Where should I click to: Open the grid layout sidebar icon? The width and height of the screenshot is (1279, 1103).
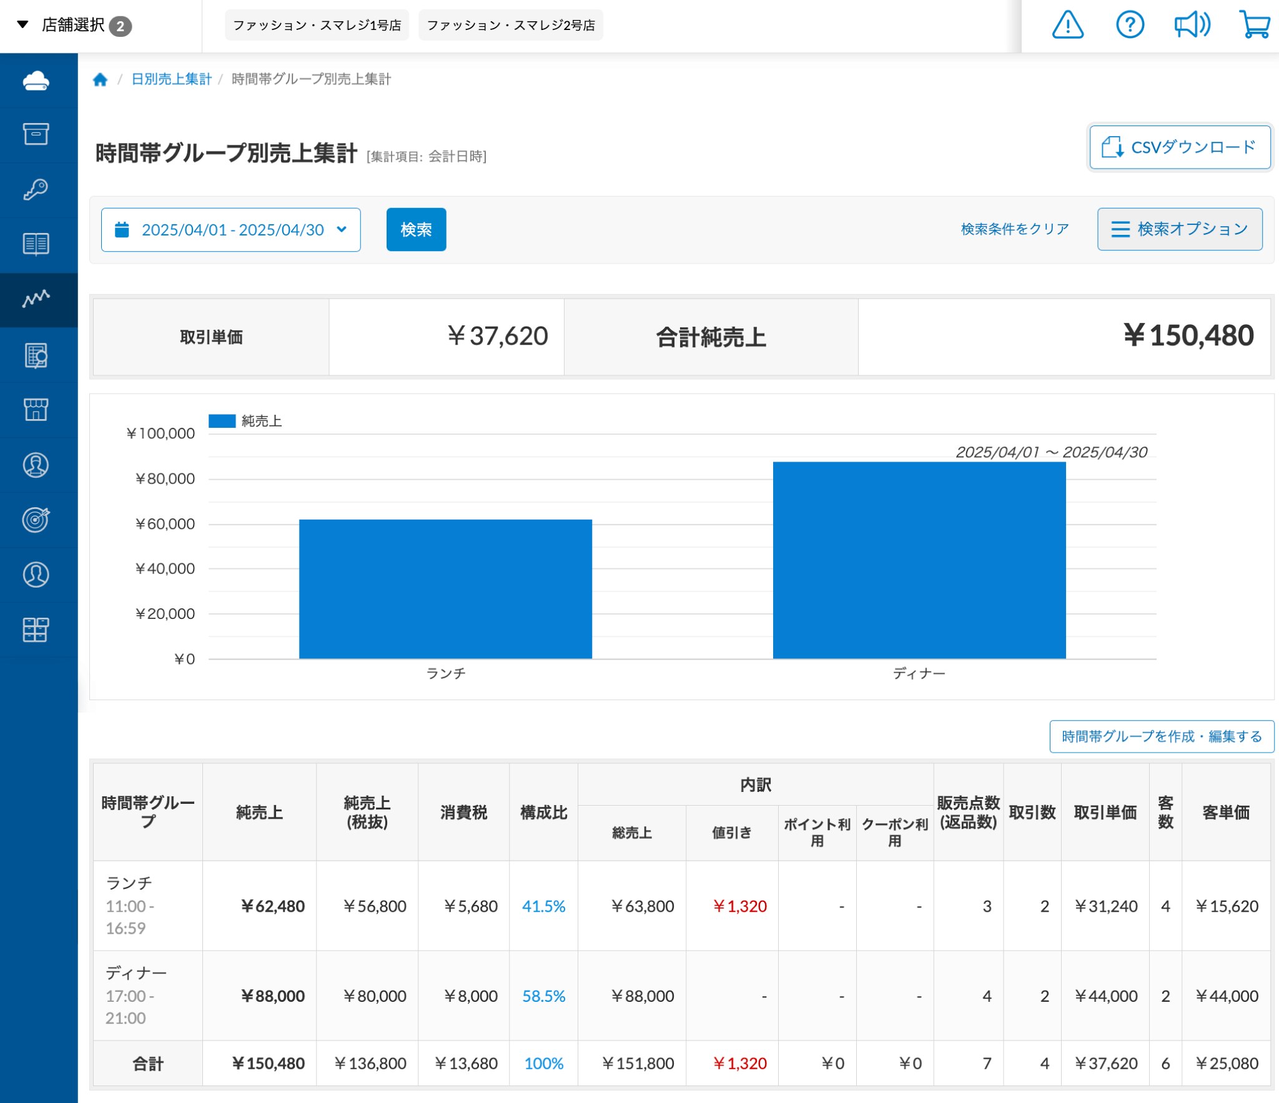point(36,630)
